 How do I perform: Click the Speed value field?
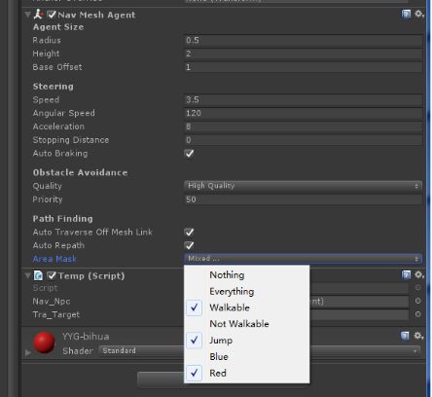tap(303, 100)
